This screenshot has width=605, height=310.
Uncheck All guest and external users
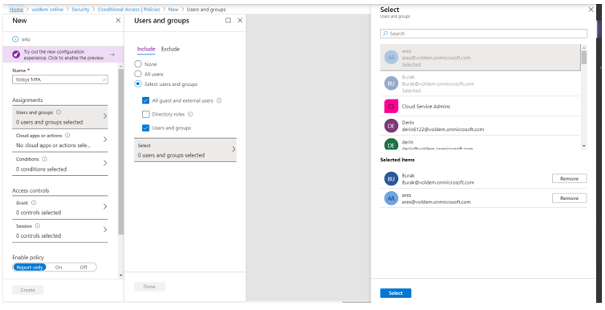coord(145,100)
